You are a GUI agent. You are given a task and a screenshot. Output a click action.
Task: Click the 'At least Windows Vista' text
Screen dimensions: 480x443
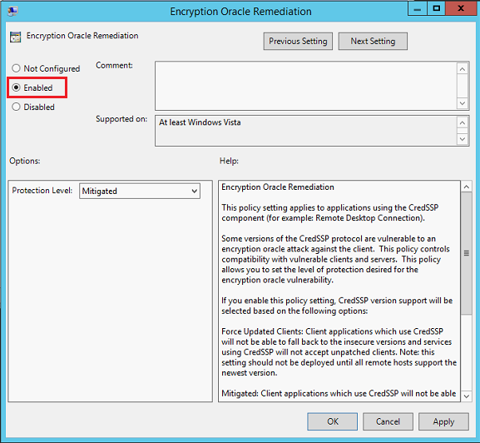pos(200,122)
